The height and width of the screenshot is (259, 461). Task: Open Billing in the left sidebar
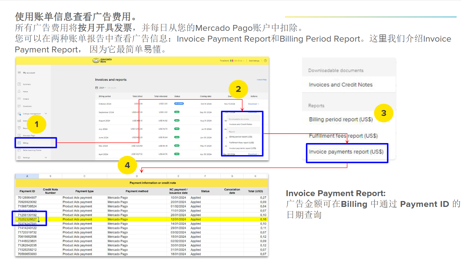point(26,143)
